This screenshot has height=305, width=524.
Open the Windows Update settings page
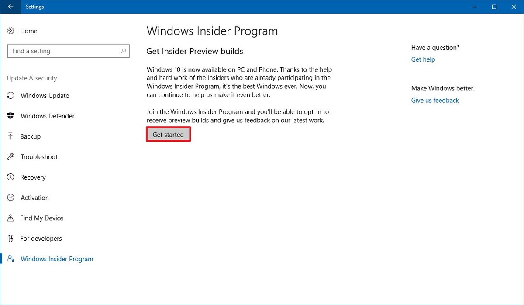[45, 96]
